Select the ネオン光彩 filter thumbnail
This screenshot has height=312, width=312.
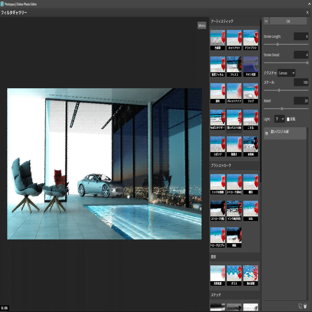pyautogui.click(x=251, y=67)
